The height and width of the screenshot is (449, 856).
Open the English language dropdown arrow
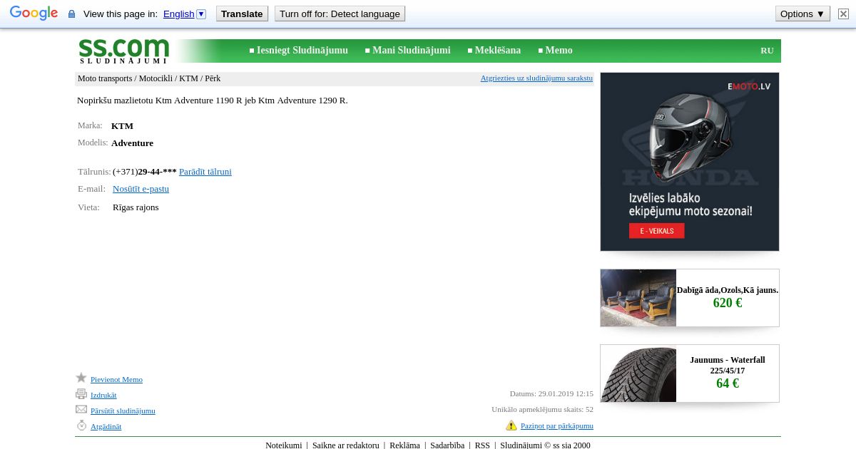(201, 14)
